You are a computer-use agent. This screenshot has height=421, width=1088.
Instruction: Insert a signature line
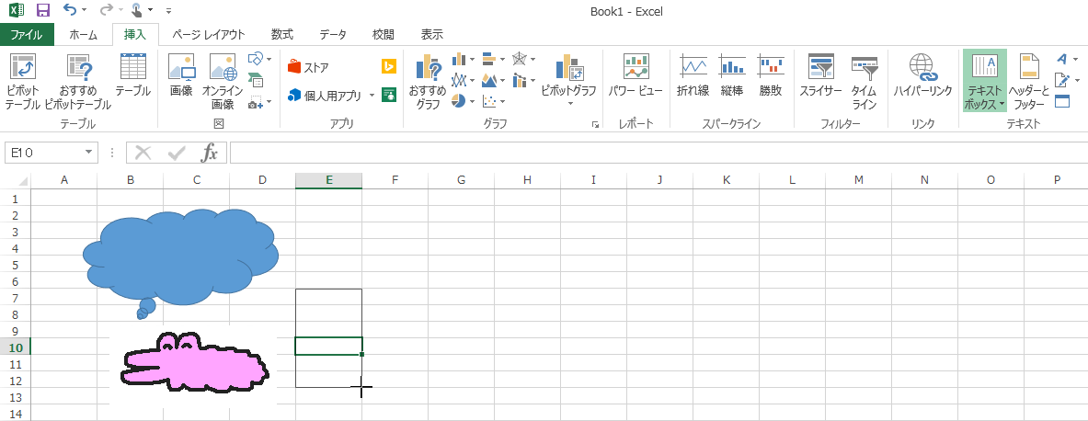1065,81
